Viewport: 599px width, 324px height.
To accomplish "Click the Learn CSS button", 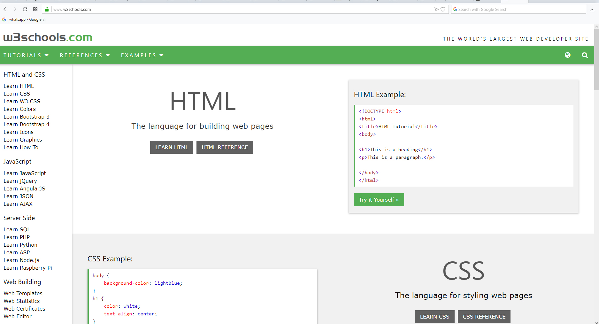I will pyautogui.click(x=434, y=317).
